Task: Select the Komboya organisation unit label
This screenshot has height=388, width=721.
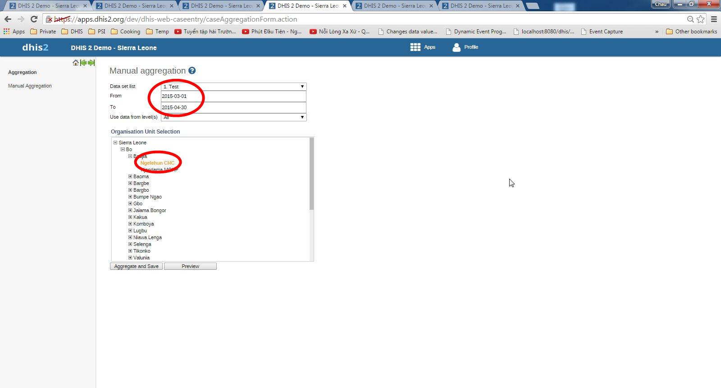Action: coord(144,224)
